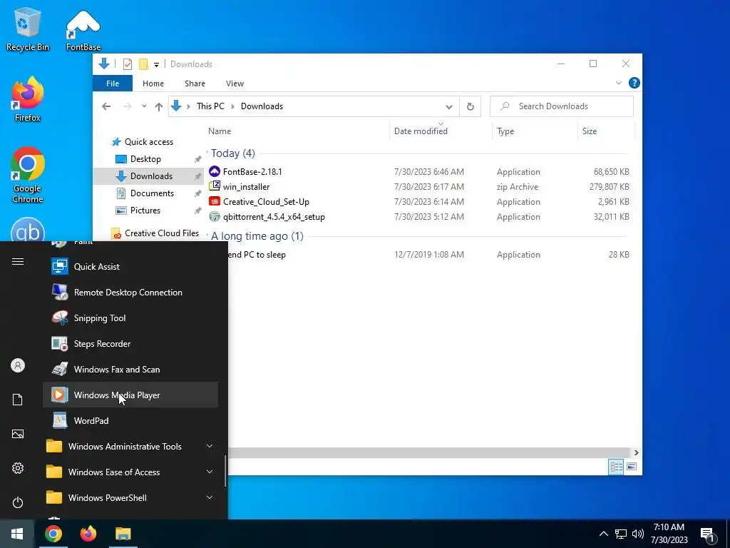Image resolution: width=730 pixels, height=548 pixels.
Task: Open WordPad from Start menu
Action: 130,420
